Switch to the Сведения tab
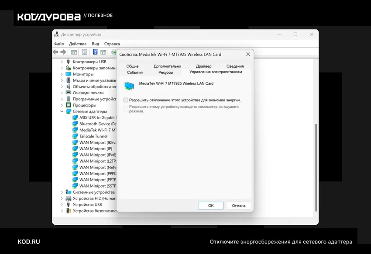371x254 pixels. (x=235, y=66)
